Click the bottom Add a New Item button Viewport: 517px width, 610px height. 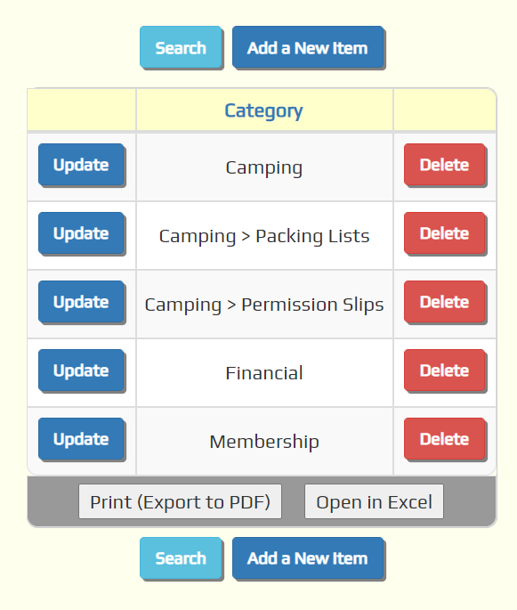pyautogui.click(x=308, y=558)
